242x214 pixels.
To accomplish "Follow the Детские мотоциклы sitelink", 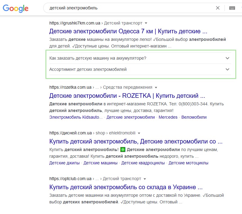I will click(188, 163).
